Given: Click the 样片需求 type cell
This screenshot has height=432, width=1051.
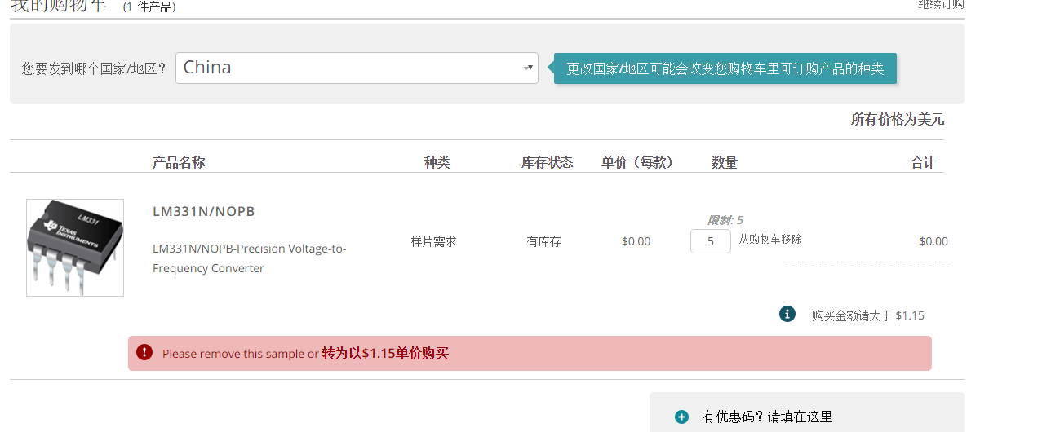Looking at the screenshot, I should point(434,241).
